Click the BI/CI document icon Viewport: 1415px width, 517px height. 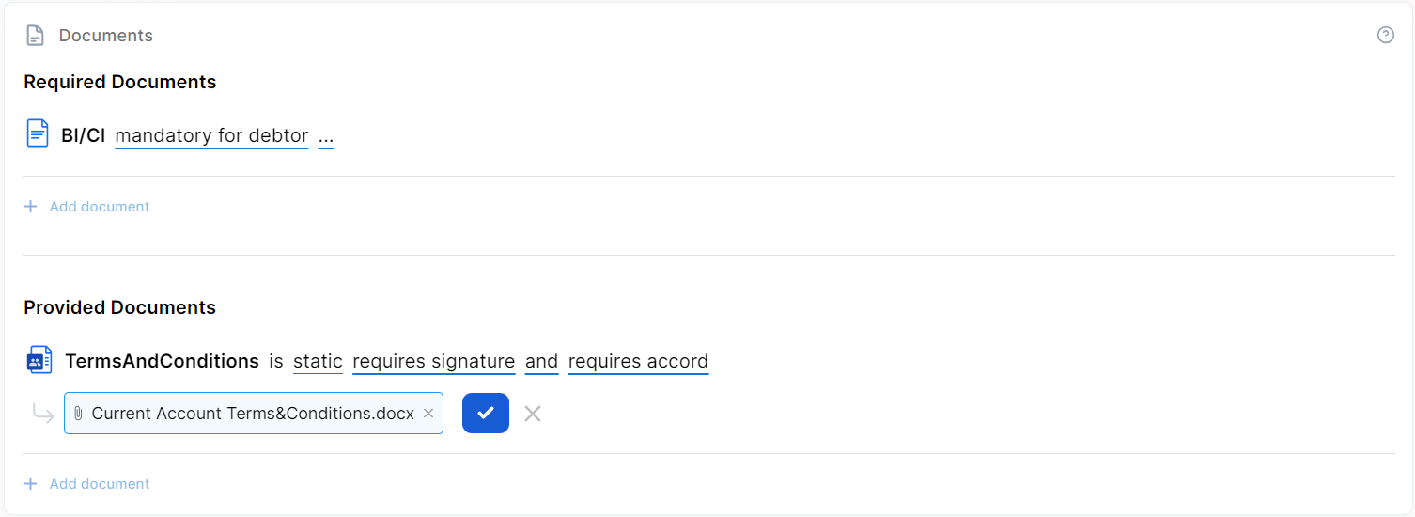pos(38,134)
